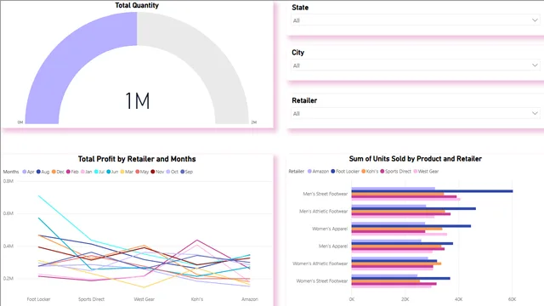Select Foot Locker bar for Women's Apparel
The width and height of the screenshot is (544, 306).
[x=411, y=226]
